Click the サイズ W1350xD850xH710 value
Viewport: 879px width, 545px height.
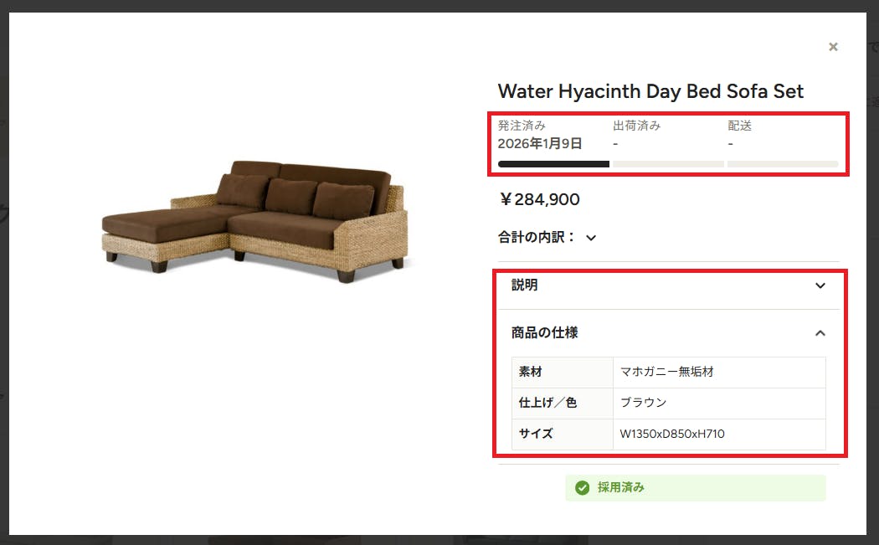672,434
